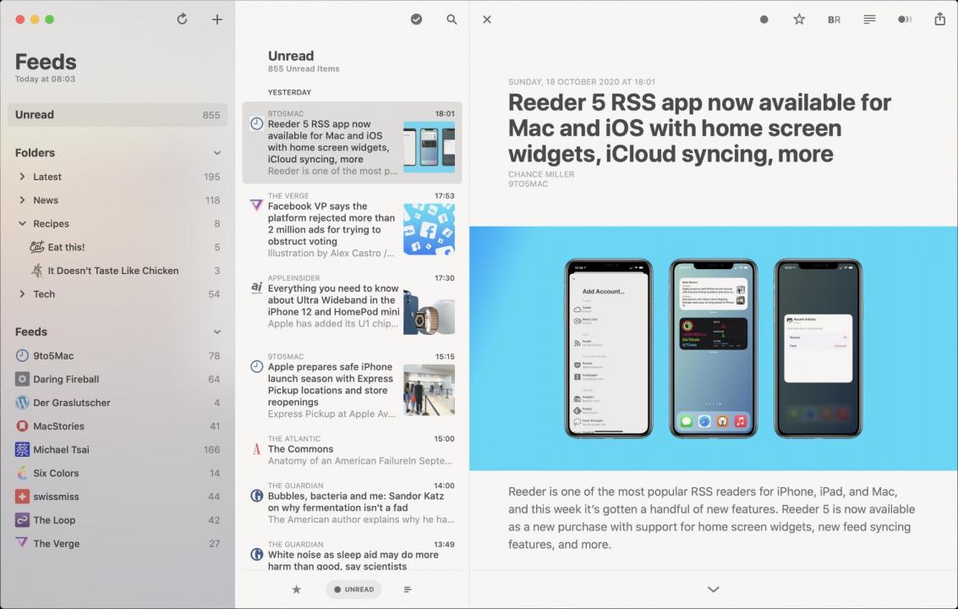The height and width of the screenshot is (609, 958).
Task: Click author name CHANCE MILLER
Action: (540, 174)
